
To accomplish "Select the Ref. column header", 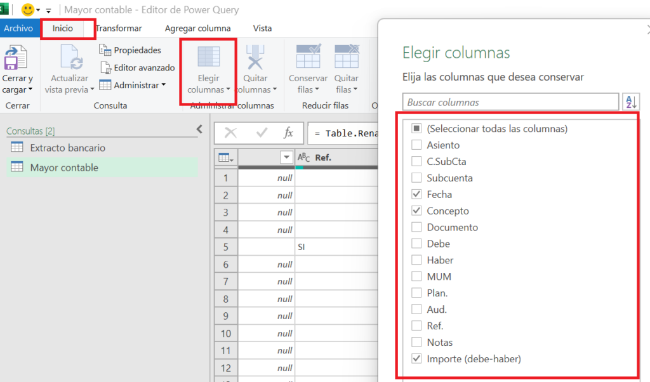I will (x=336, y=157).
